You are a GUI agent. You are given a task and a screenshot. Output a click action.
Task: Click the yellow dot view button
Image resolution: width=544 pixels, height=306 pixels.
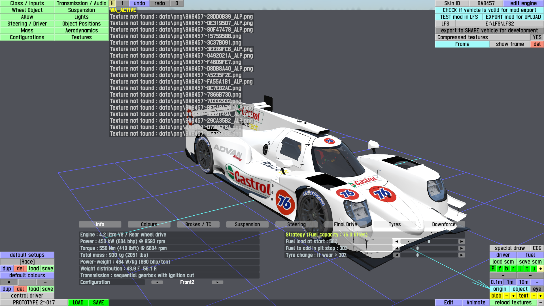(x=540, y=269)
